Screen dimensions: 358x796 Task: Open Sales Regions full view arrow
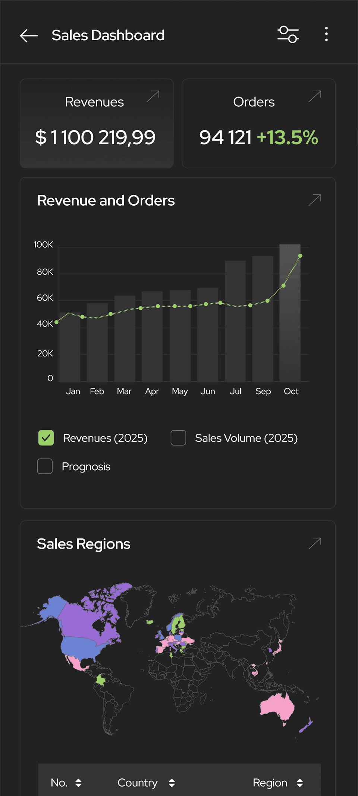315,543
